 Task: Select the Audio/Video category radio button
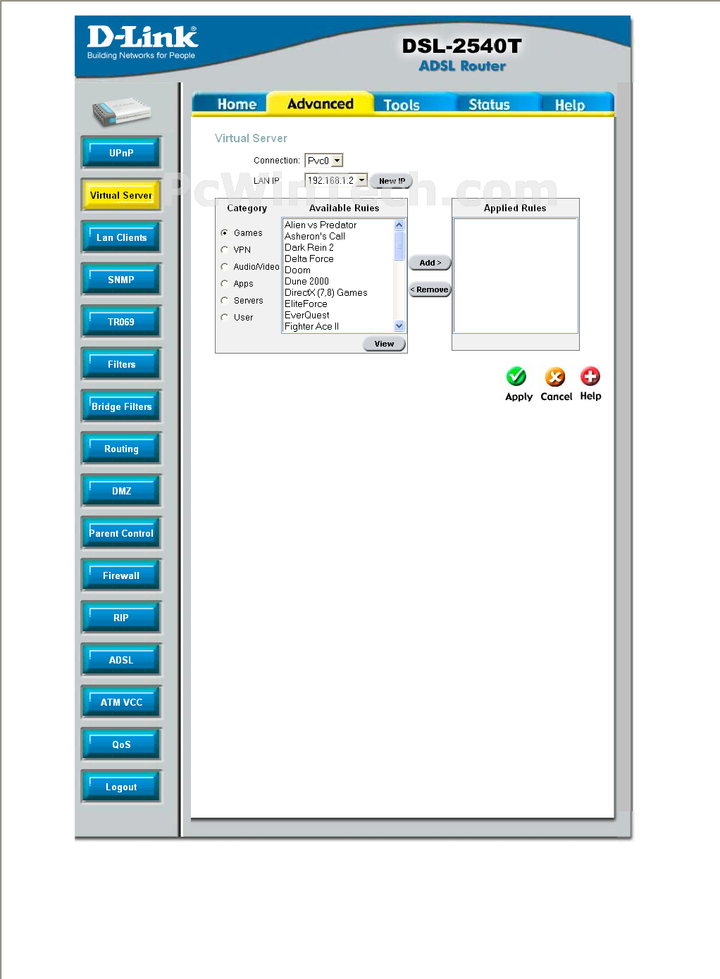(x=225, y=267)
